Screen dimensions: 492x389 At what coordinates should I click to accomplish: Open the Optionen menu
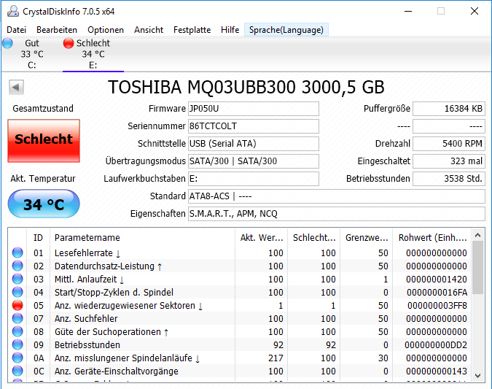pos(106,30)
